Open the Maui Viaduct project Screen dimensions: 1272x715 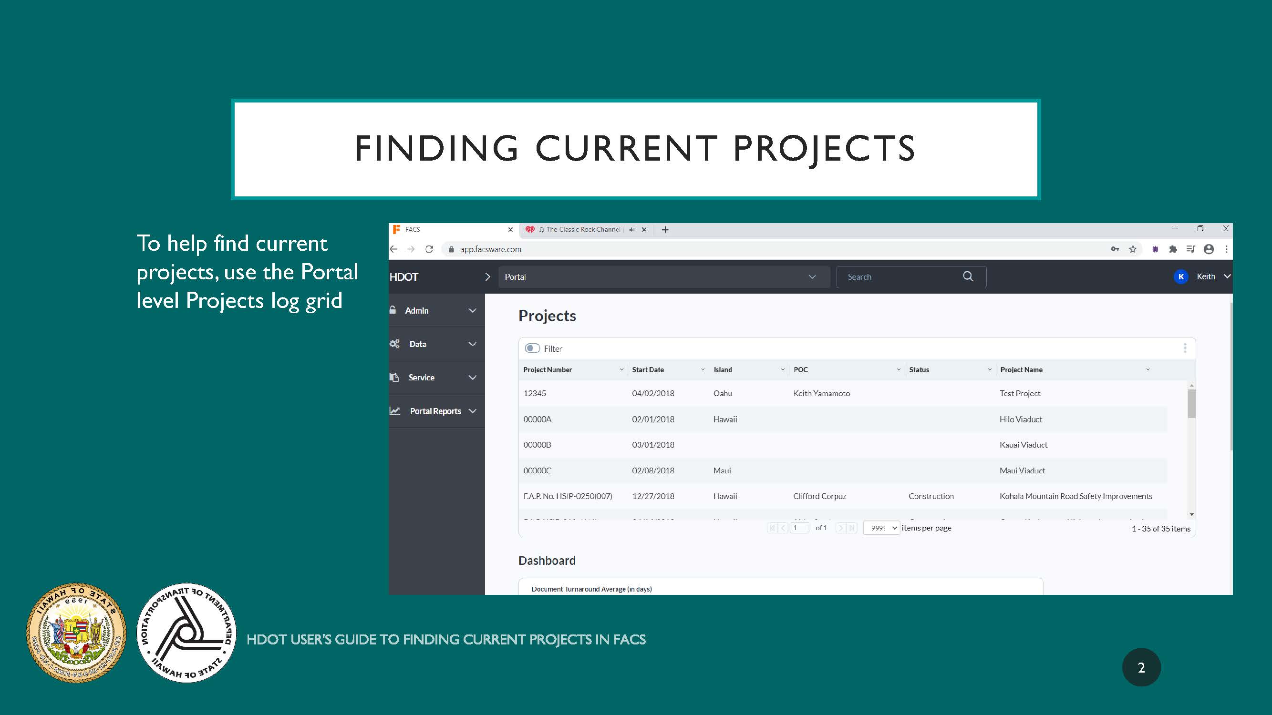click(1022, 471)
